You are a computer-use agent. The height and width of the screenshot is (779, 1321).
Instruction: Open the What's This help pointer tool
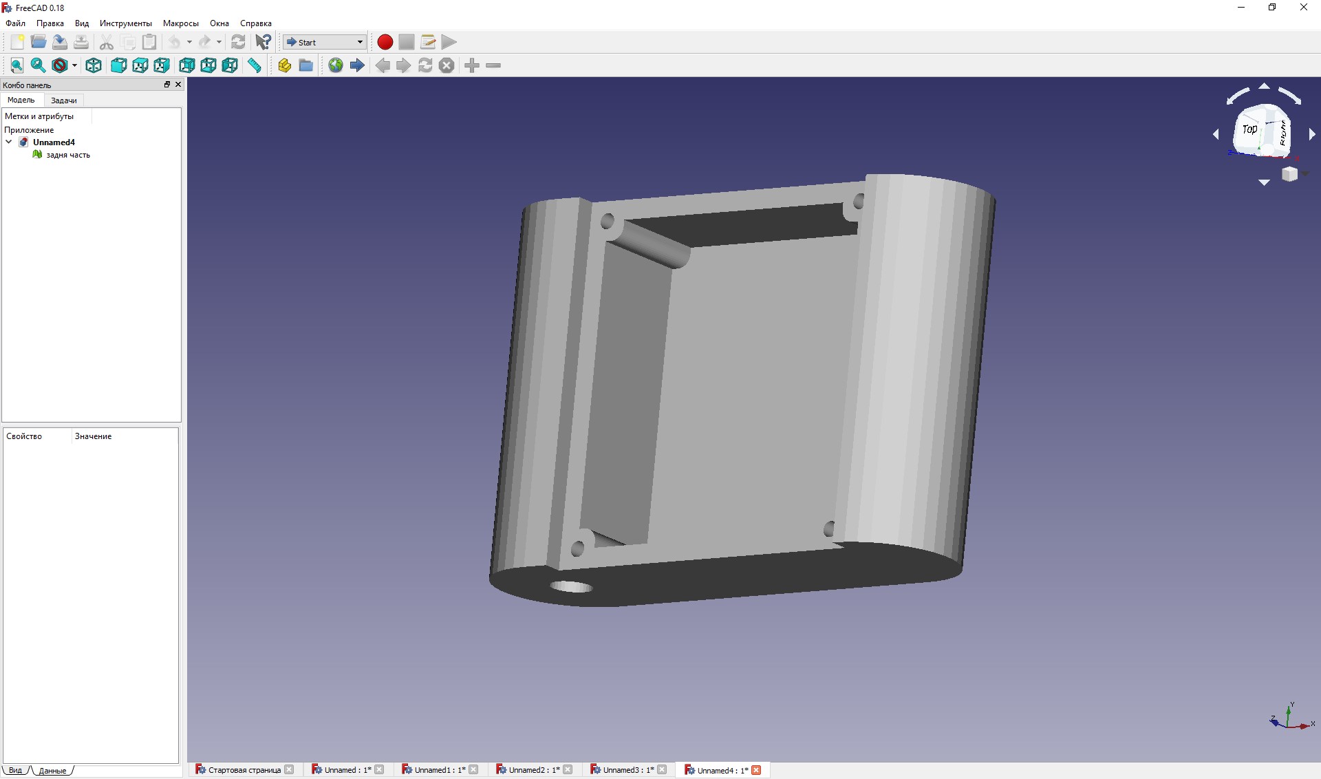(x=263, y=42)
